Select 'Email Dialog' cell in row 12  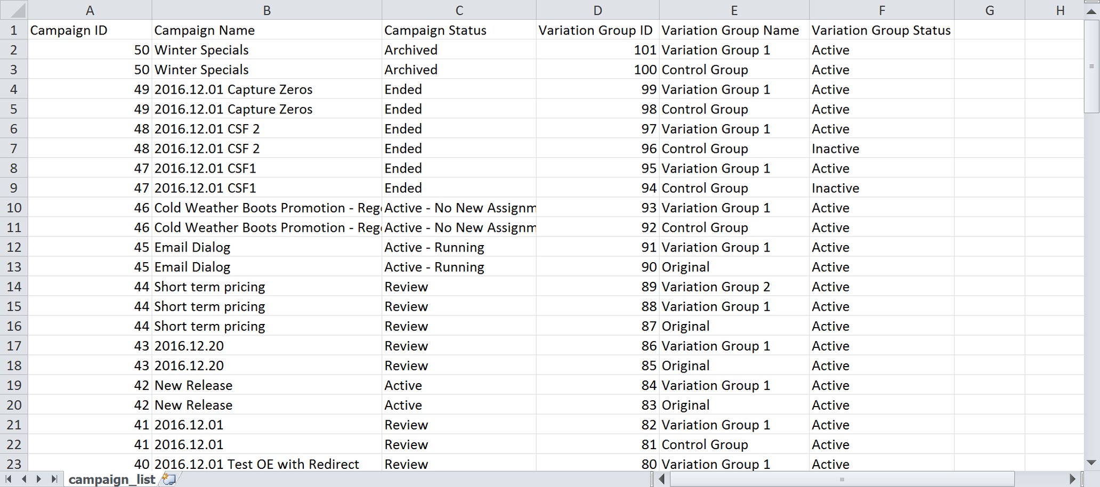pyautogui.click(x=267, y=247)
